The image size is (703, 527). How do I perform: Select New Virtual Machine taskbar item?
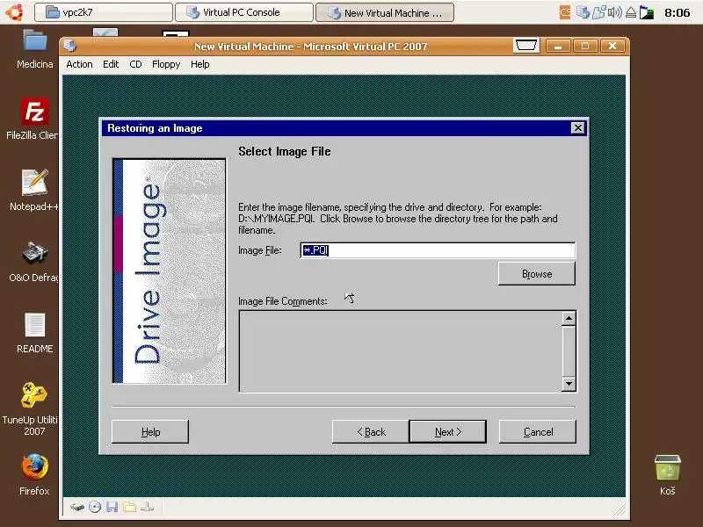point(385,12)
